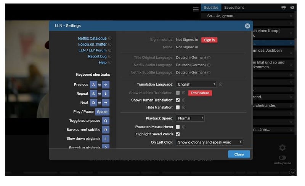Click info icon for Show Human Translation
This screenshot has width=305, height=186.
[x=184, y=100]
